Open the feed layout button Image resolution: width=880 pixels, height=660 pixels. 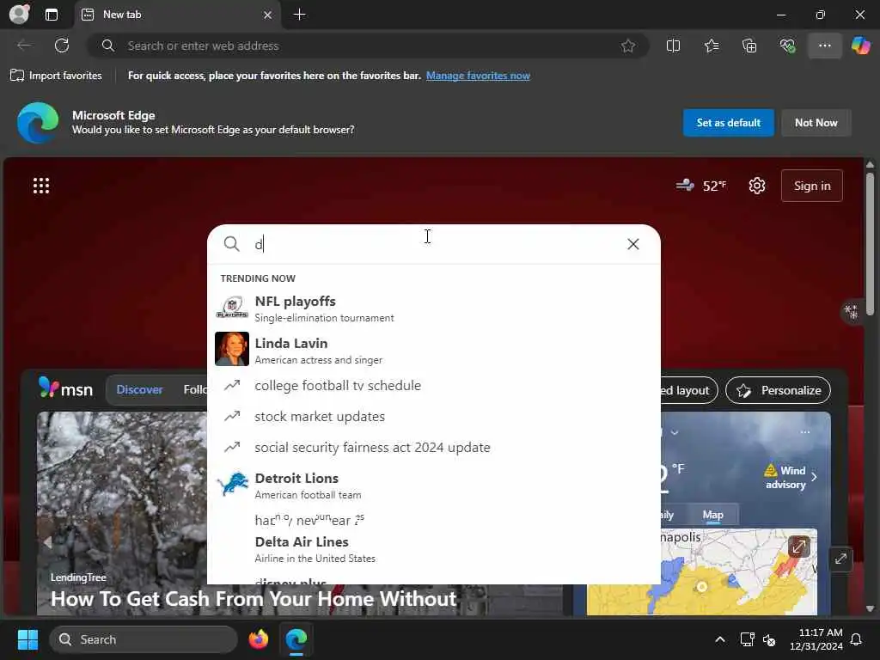coord(689,391)
